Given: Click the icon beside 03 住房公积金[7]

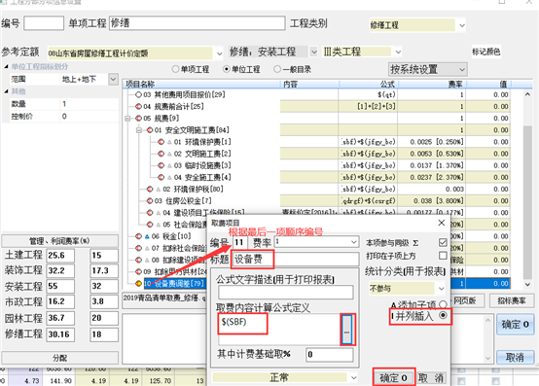Looking at the screenshot, I should coord(150,200).
